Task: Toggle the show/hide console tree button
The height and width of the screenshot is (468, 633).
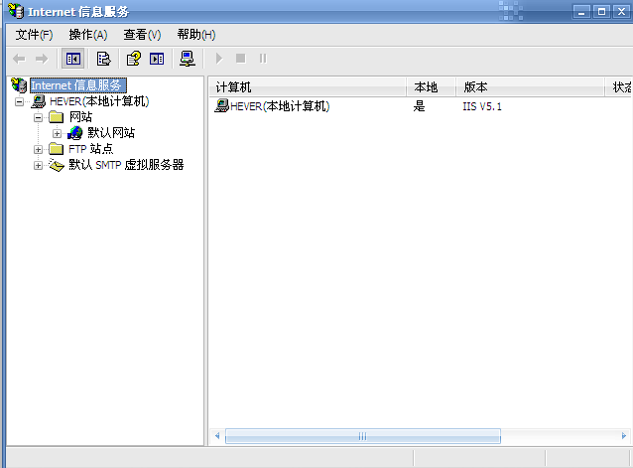Action: click(73, 59)
